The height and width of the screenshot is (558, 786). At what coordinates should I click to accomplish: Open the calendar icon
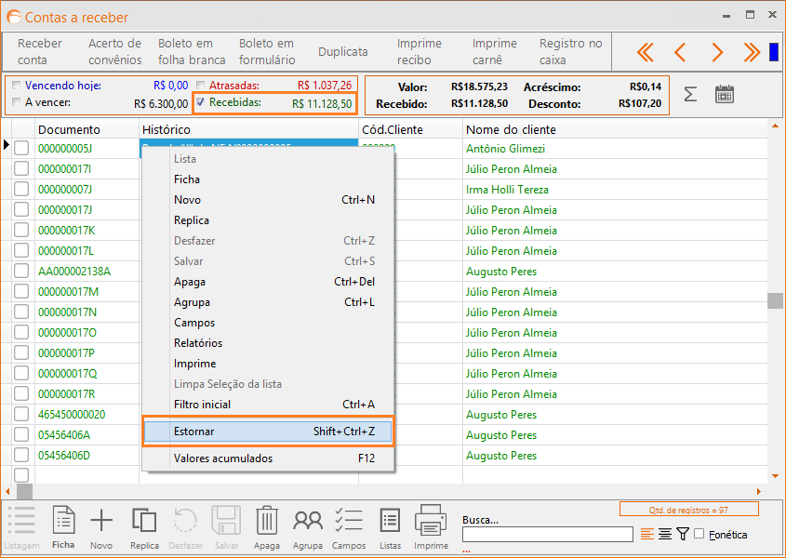point(725,94)
